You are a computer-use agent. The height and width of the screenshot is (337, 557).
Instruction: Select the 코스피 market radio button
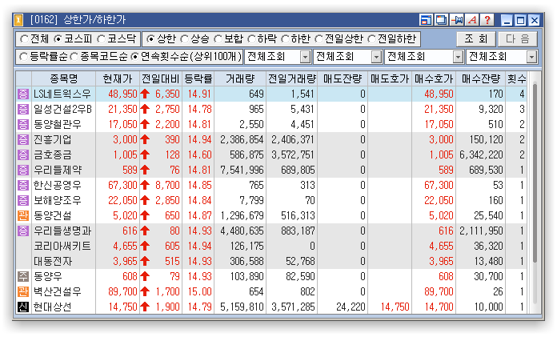[x=58, y=39]
